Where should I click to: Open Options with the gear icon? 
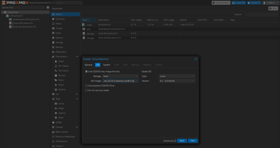click(x=65, y=38)
